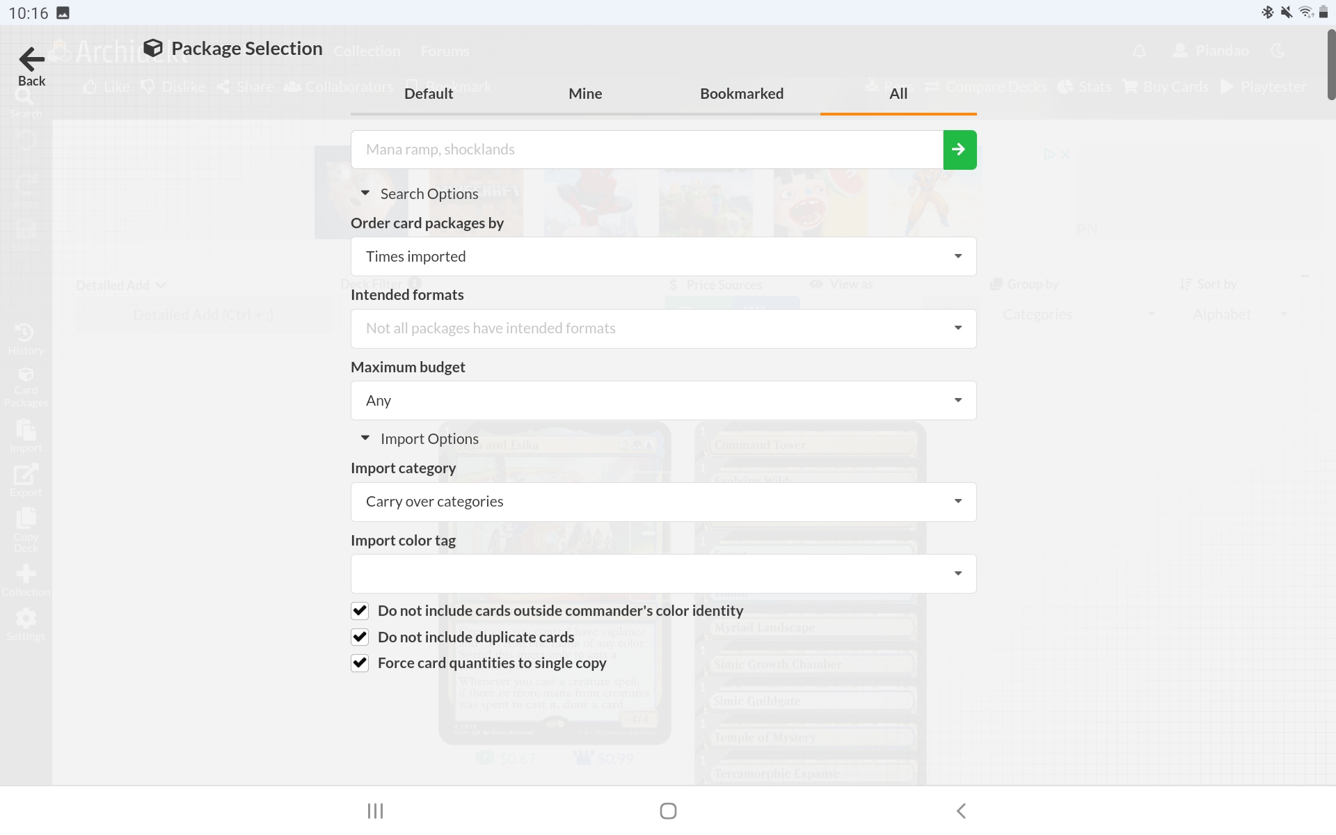Image resolution: width=1336 pixels, height=835 pixels.
Task: Open the Import color tag selector
Action: tap(663, 574)
